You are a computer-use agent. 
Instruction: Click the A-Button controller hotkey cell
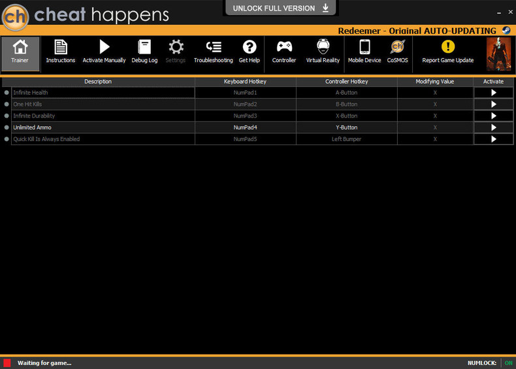[347, 93]
